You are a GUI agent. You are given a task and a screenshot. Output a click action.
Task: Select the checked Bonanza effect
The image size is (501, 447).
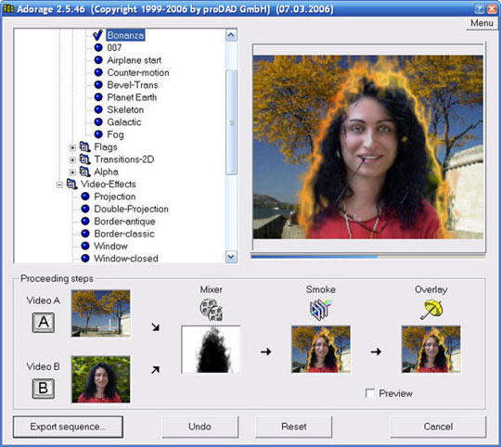tap(125, 35)
